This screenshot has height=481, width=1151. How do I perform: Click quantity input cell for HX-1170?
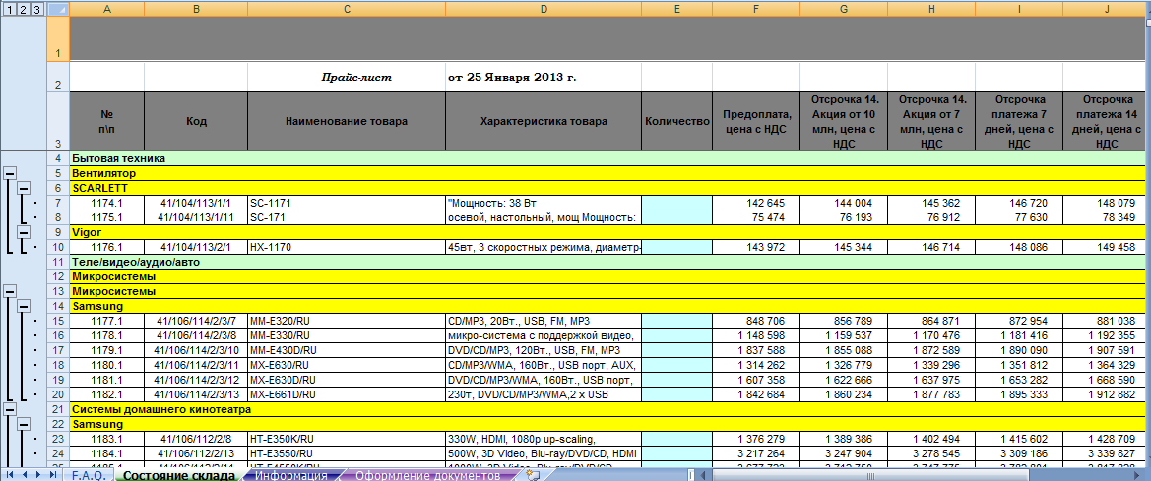click(676, 247)
